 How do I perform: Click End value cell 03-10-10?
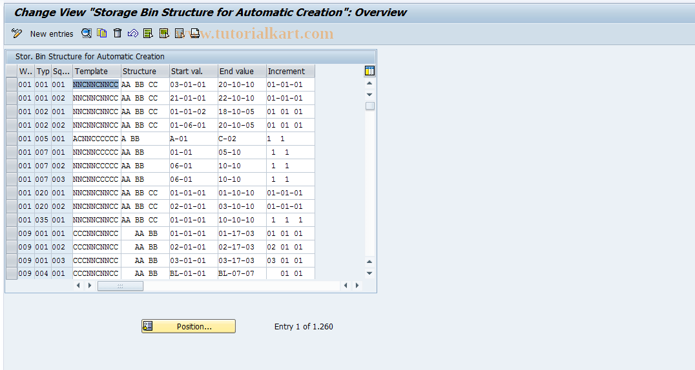coord(242,206)
